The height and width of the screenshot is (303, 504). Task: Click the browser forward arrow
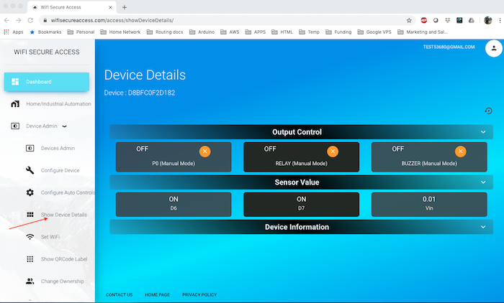pyautogui.click(x=19, y=20)
